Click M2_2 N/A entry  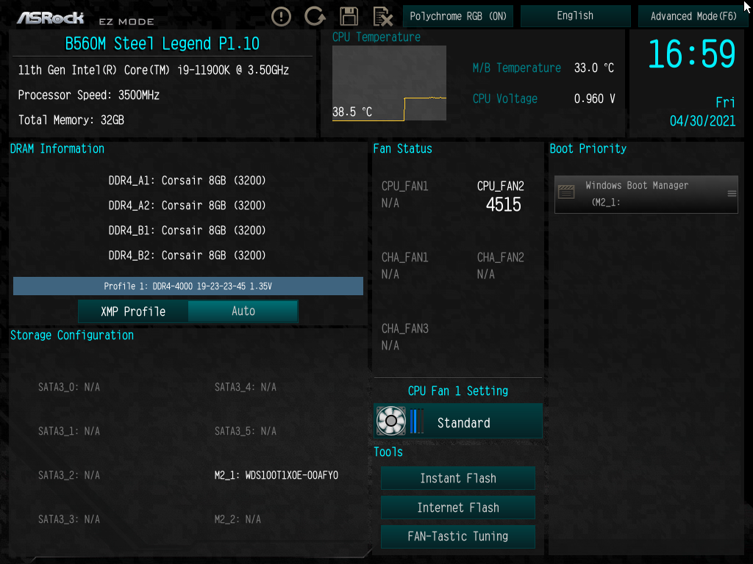tap(238, 519)
